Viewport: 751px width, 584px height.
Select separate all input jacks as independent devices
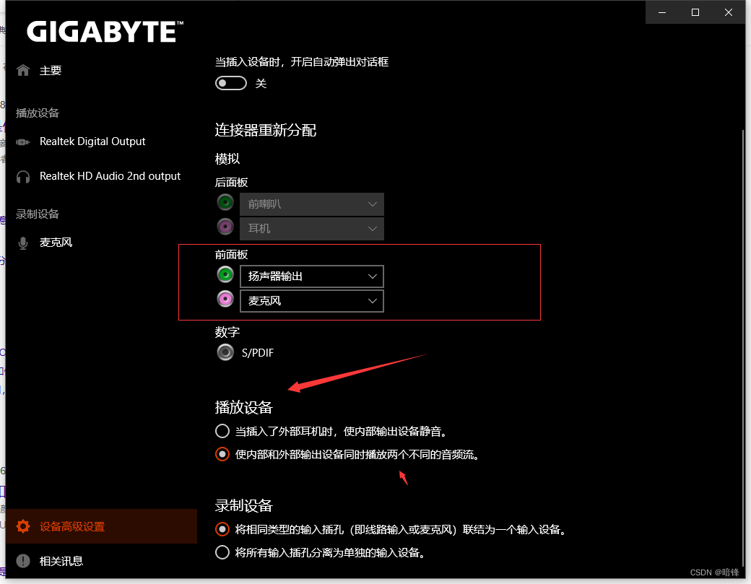pyautogui.click(x=222, y=552)
